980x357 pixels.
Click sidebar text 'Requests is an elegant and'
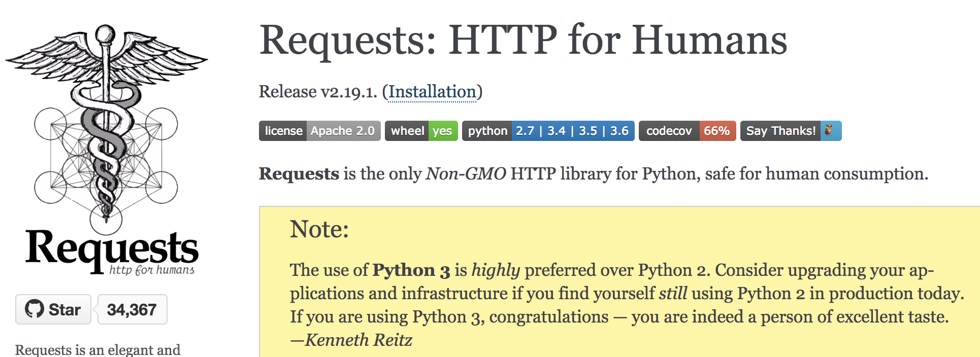click(98, 350)
